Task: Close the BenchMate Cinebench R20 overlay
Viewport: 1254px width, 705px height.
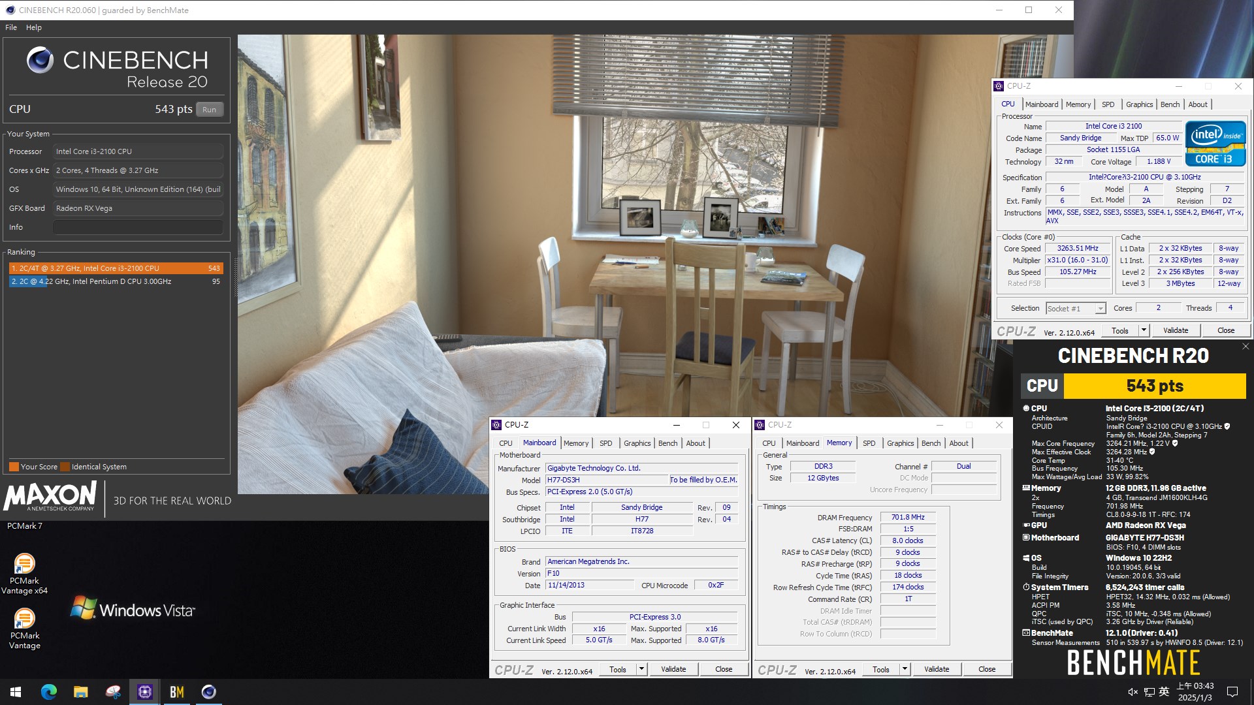Action: pyautogui.click(x=1245, y=347)
